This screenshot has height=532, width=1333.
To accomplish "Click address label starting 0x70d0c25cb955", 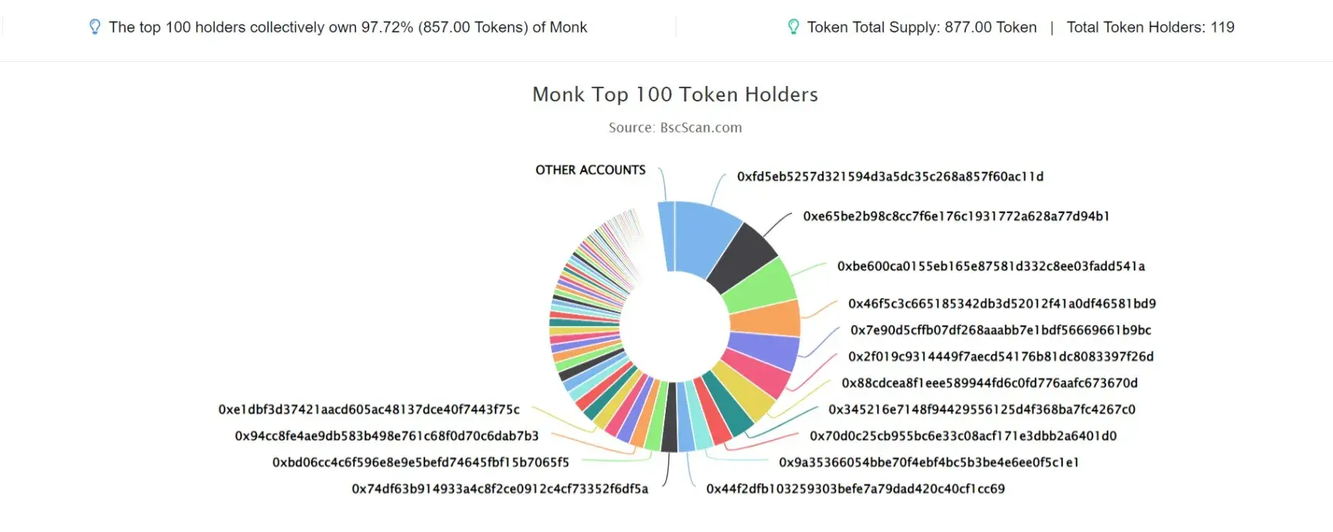I will coord(963,436).
